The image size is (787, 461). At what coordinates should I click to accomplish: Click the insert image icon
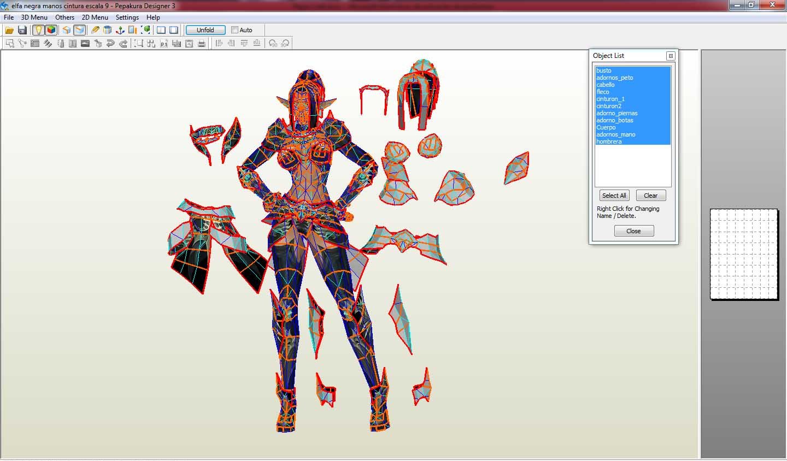pos(85,43)
